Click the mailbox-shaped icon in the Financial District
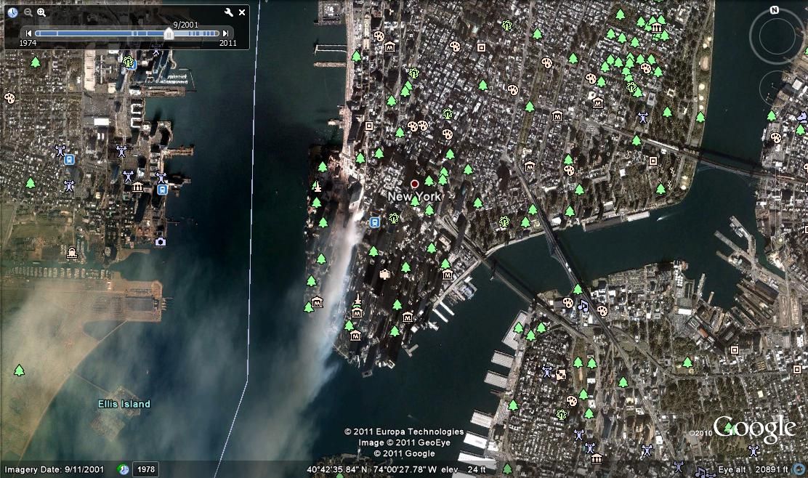Screen dimensions: 808x478 pos(384,274)
